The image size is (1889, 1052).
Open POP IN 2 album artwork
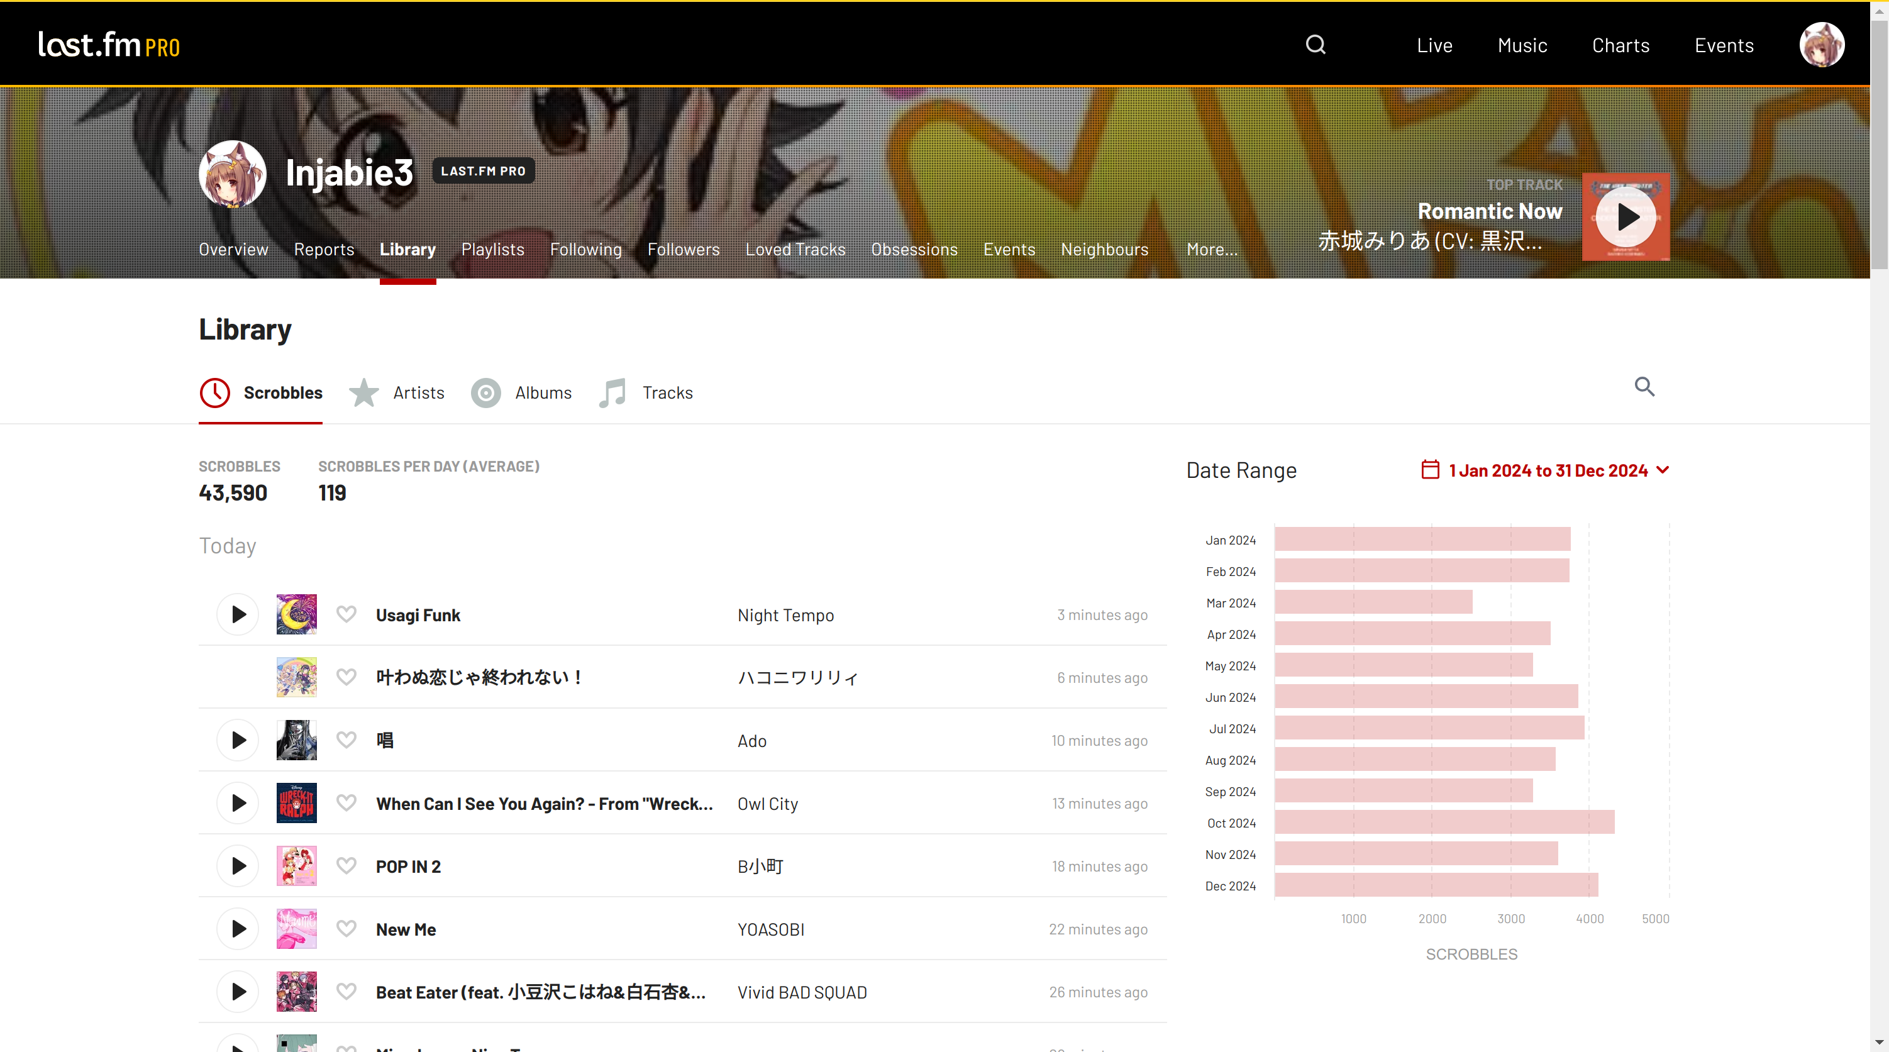(296, 866)
